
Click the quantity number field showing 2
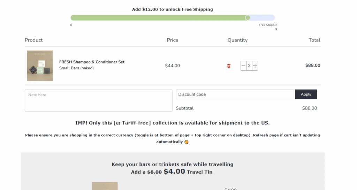pyautogui.click(x=249, y=66)
